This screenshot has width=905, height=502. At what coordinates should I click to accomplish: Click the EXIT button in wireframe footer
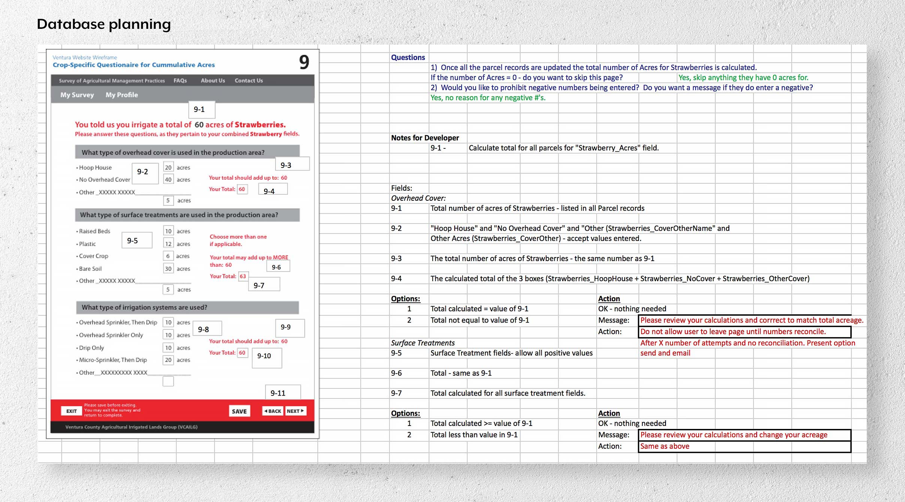[x=71, y=411]
